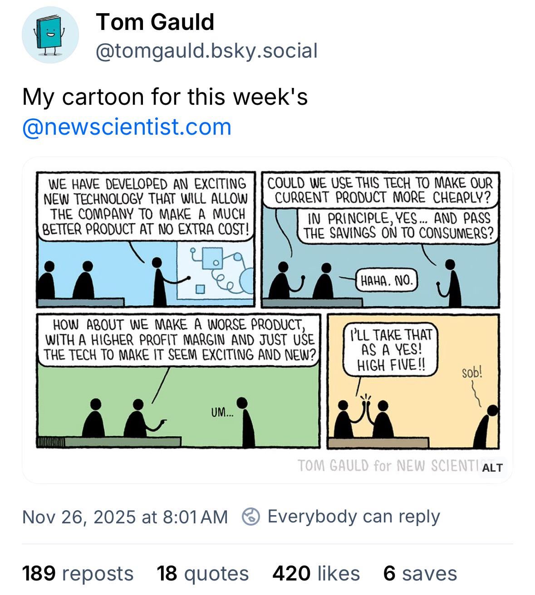Image resolution: width=535 pixels, height=595 pixels.
Task: View the 189 reposts list
Action: (x=78, y=573)
